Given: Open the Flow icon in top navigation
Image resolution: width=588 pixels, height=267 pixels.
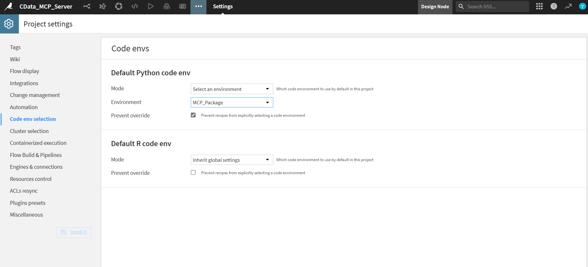Looking at the screenshot, I should pos(87,6).
